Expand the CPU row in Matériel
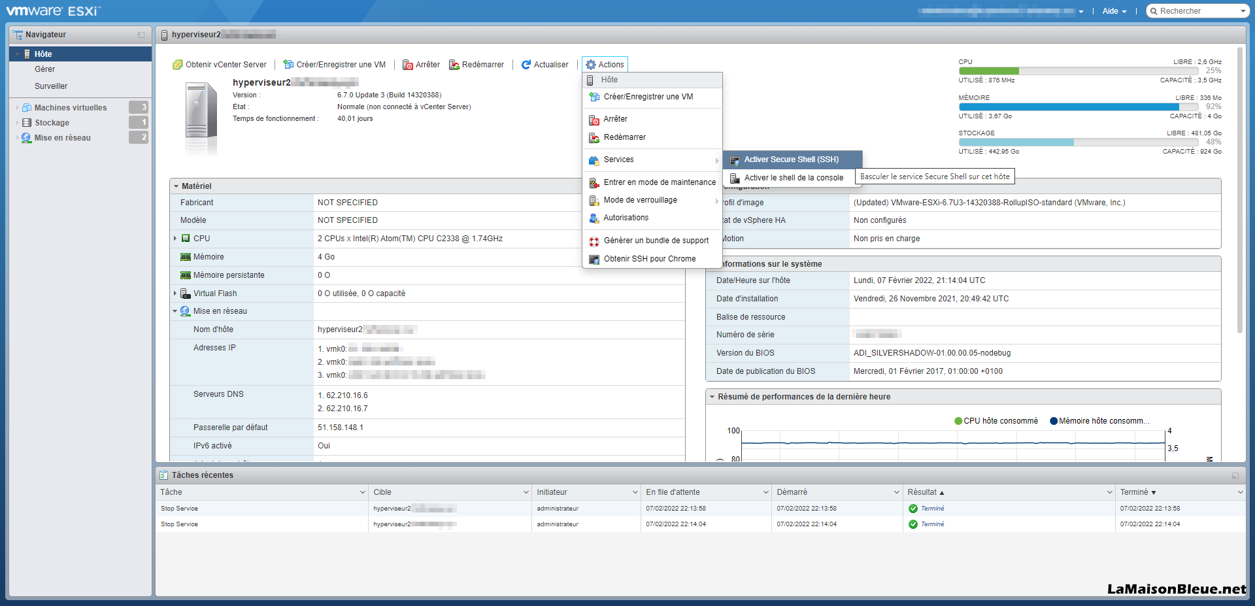The height and width of the screenshot is (606, 1255). point(175,239)
